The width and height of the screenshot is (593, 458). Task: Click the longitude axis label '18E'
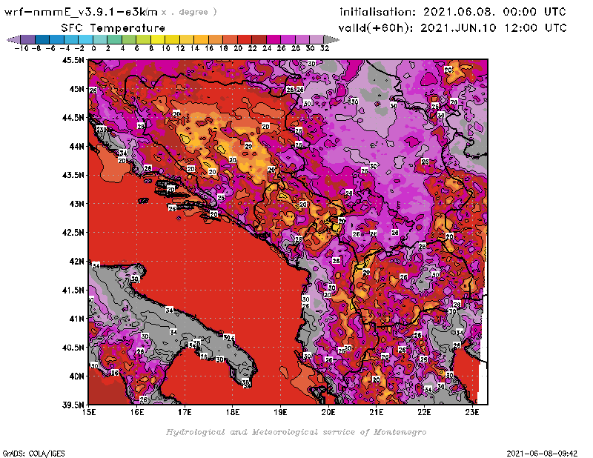(x=233, y=412)
